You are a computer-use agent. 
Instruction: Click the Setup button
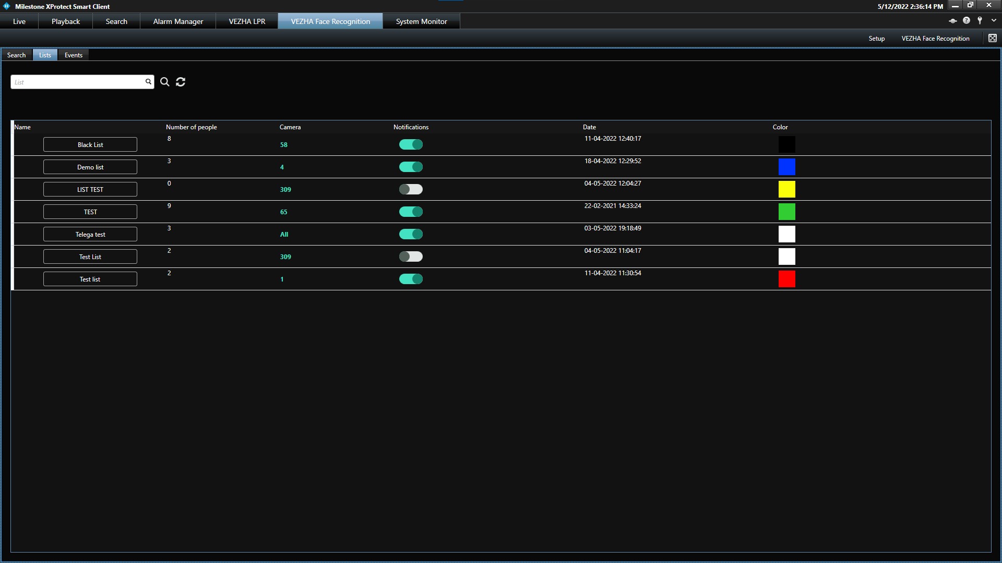[877, 38]
